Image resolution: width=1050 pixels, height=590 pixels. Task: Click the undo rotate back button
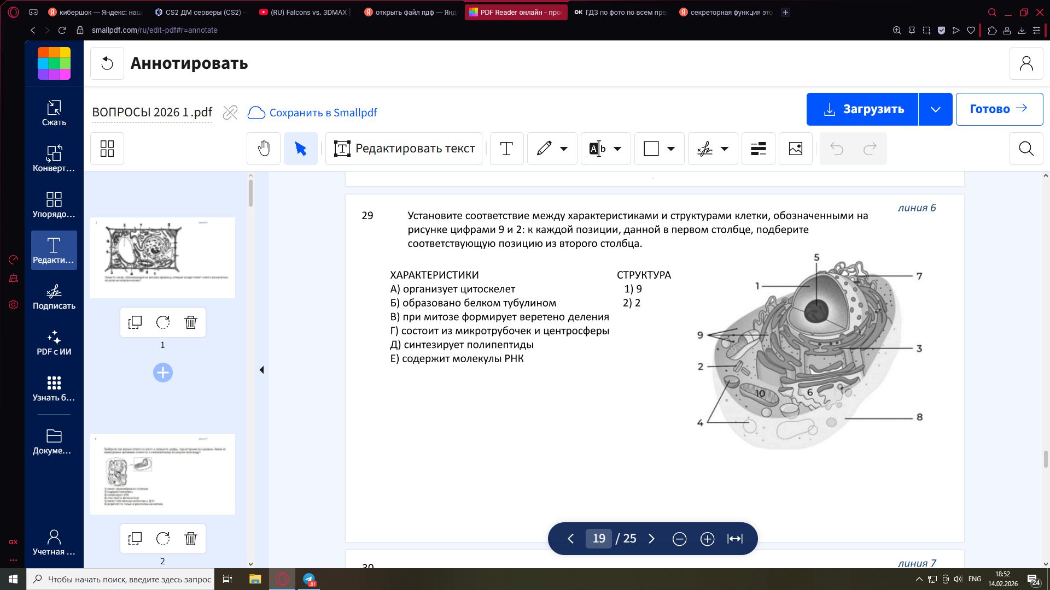coord(107,63)
